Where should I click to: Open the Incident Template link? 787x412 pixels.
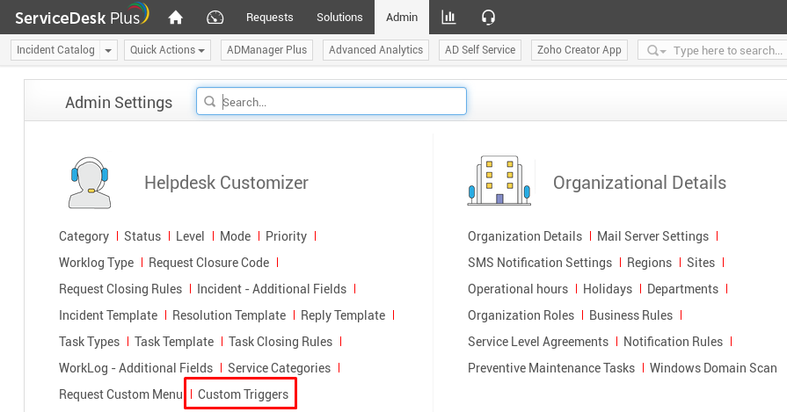(x=108, y=315)
